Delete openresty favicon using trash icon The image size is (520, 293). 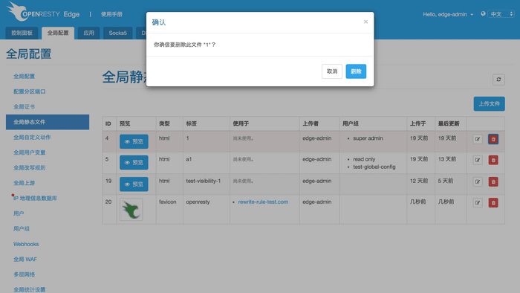(x=493, y=203)
